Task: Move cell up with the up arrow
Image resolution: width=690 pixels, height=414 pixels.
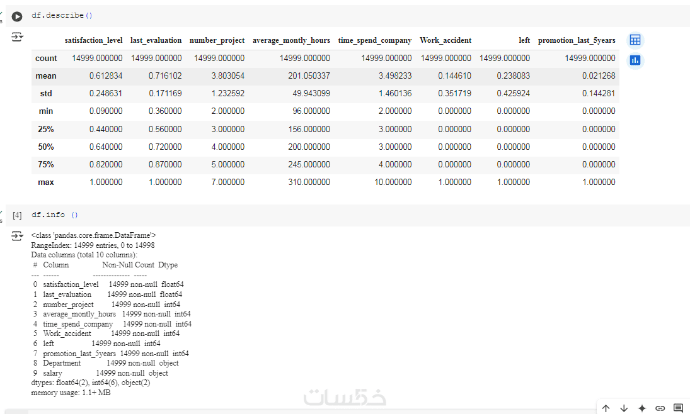Action: pos(606,408)
